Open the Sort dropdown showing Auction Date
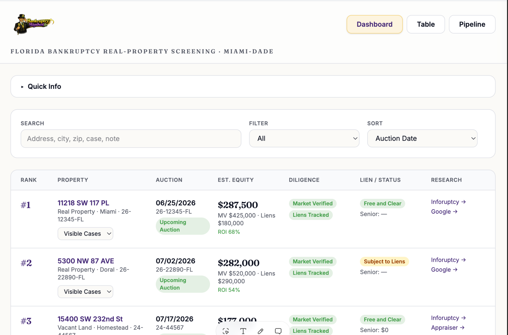 422,138
